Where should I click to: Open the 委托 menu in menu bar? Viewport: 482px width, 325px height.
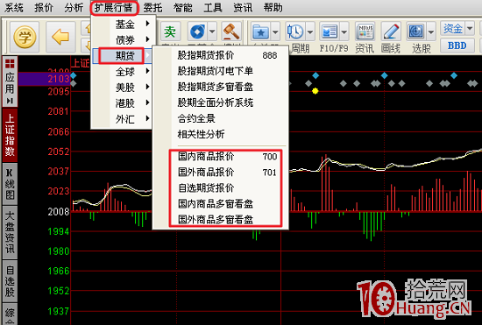pyautogui.click(x=152, y=8)
